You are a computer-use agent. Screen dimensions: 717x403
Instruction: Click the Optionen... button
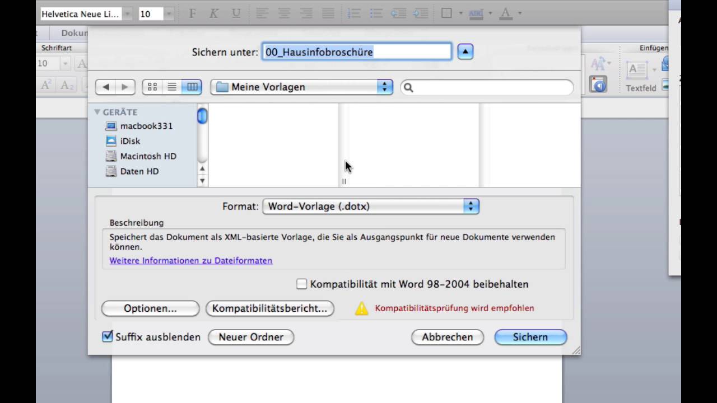pyautogui.click(x=150, y=308)
